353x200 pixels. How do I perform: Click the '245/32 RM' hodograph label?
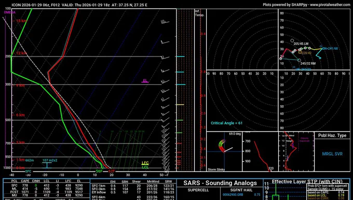coord(308,64)
